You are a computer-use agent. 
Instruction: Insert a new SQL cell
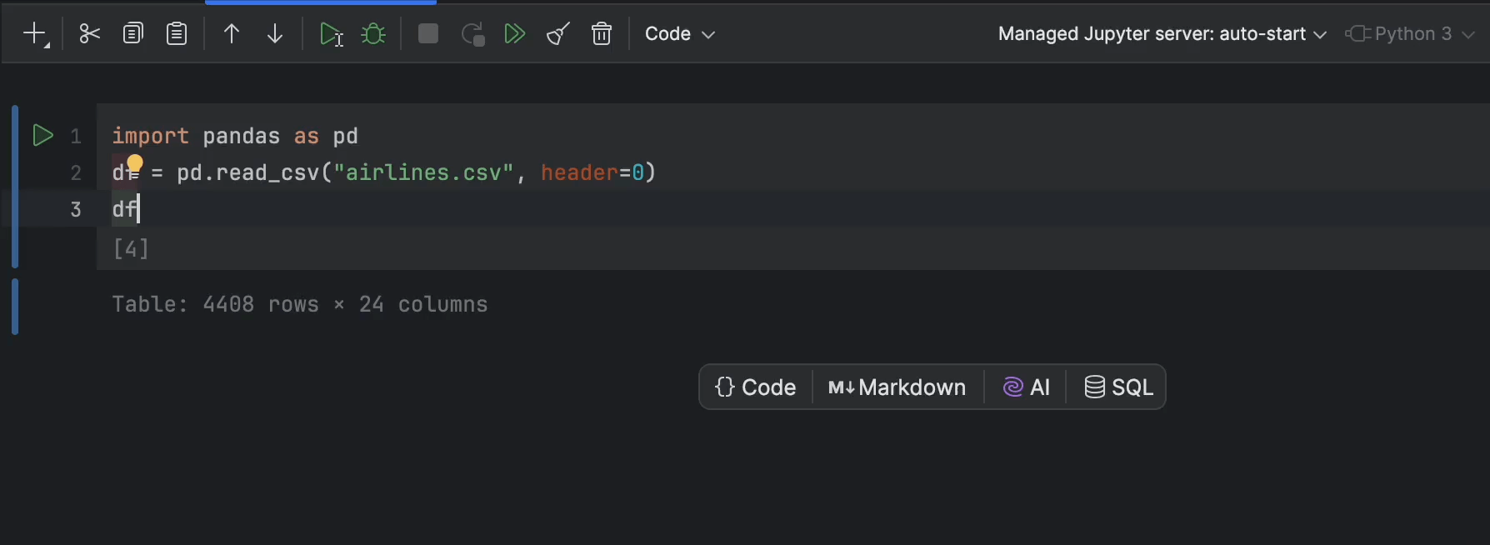pos(1118,387)
